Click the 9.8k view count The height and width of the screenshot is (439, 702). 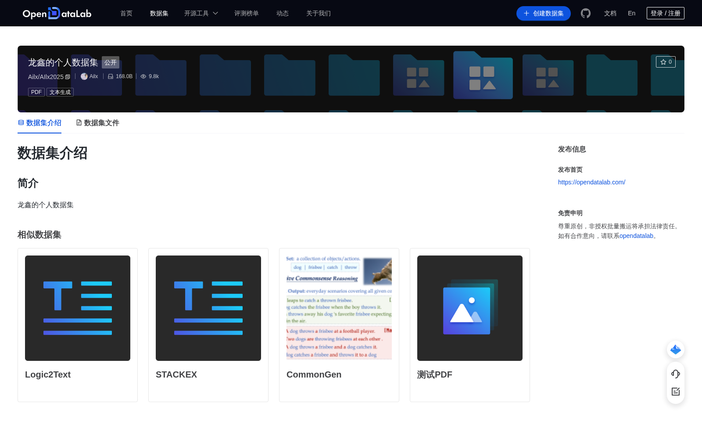click(154, 76)
